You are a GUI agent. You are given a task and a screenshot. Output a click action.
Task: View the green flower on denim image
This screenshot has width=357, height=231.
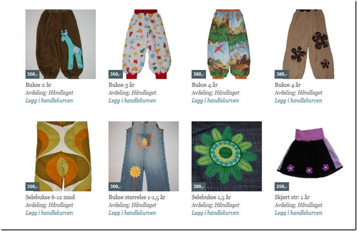point(227,156)
